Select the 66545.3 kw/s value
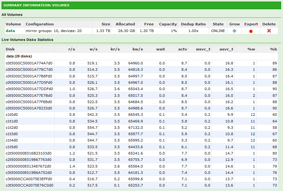283x191 pixels. (136, 115)
